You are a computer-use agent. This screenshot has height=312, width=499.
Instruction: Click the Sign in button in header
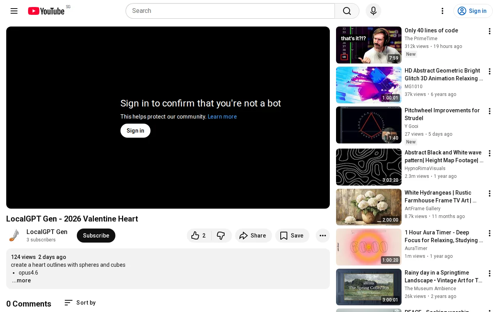pos(473,11)
